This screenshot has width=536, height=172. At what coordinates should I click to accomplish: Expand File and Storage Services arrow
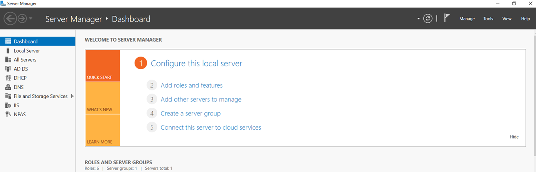(x=72, y=96)
